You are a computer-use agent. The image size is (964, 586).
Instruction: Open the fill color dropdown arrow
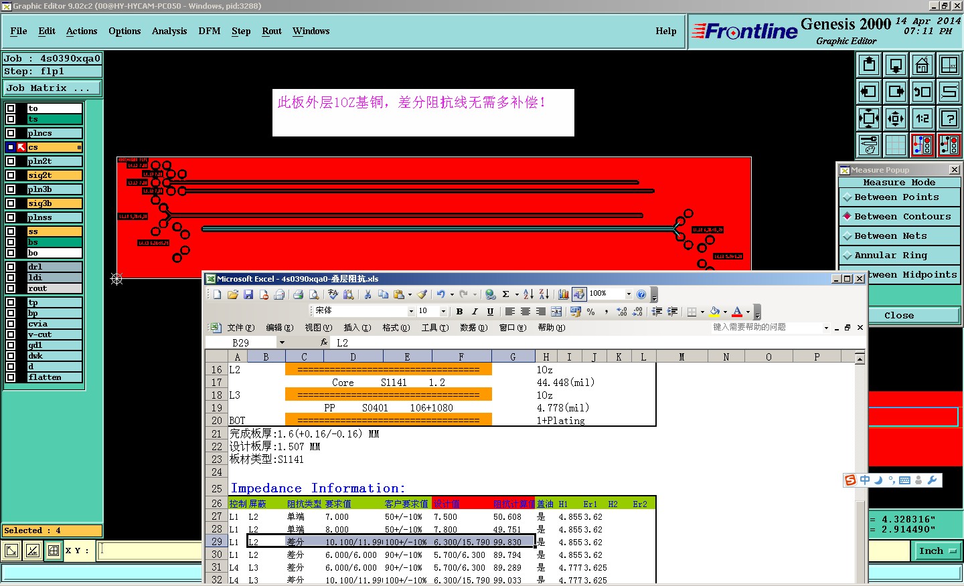click(x=725, y=312)
